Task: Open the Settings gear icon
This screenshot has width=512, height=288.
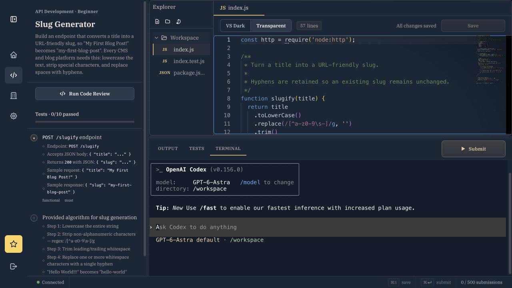Action: [x=14, y=116]
